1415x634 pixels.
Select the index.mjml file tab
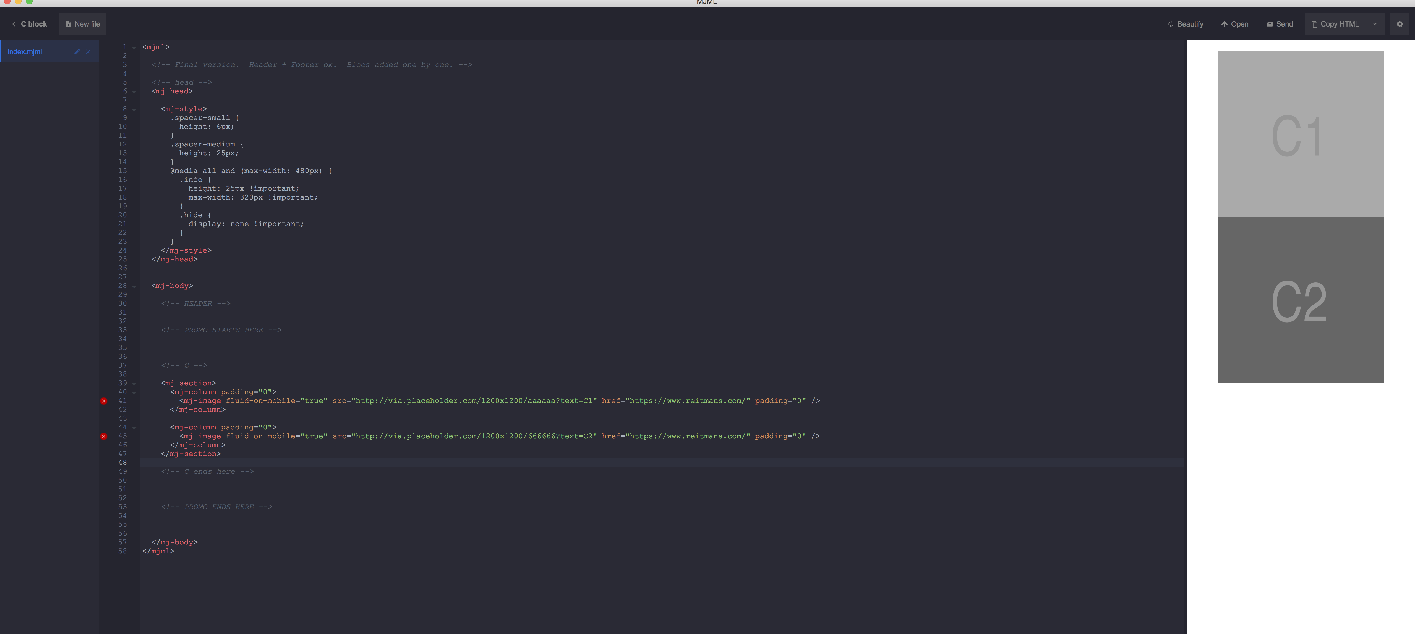(x=33, y=52)
